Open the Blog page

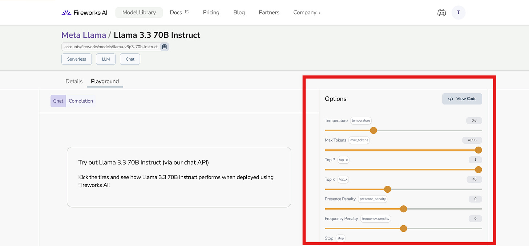pyautogui.click(x=239, y=12)
